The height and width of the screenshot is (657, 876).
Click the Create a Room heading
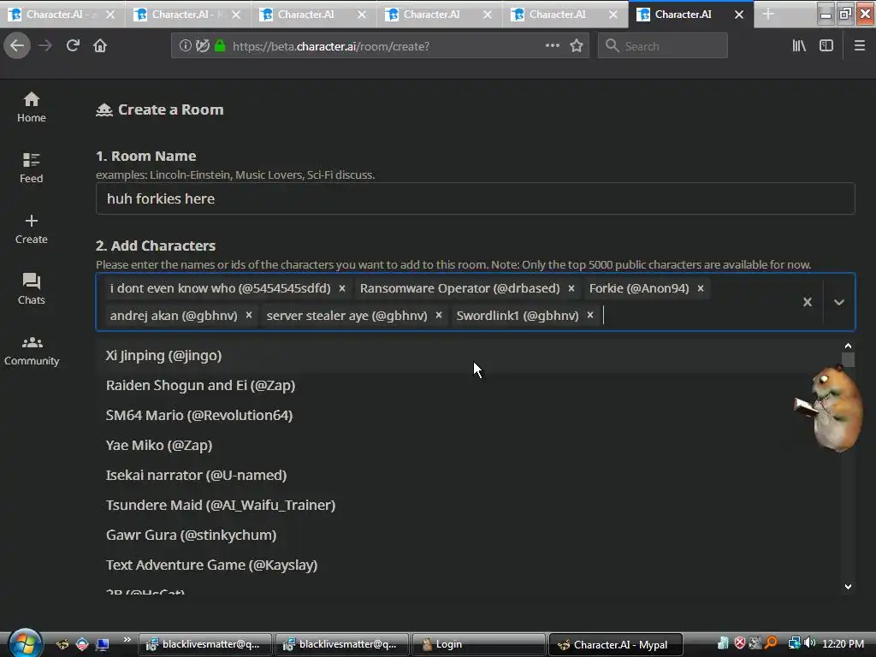tap(170, 109)
